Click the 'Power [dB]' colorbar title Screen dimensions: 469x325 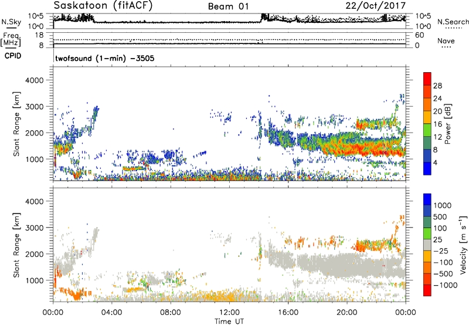(x=447, y=124)
